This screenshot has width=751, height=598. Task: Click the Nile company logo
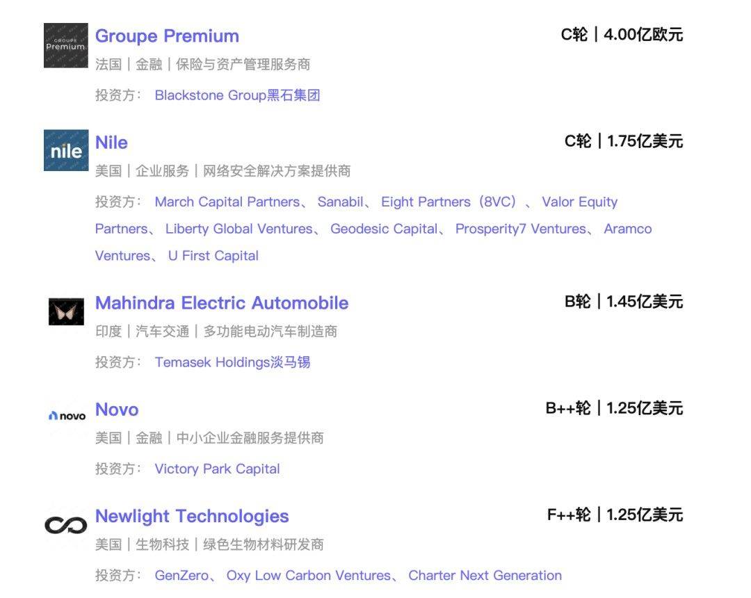coord(66,150)
